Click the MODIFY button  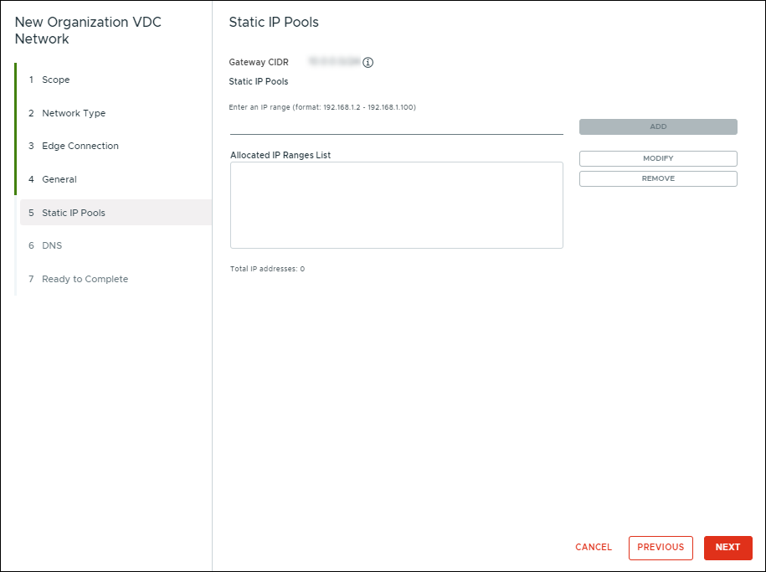(657, 158)
